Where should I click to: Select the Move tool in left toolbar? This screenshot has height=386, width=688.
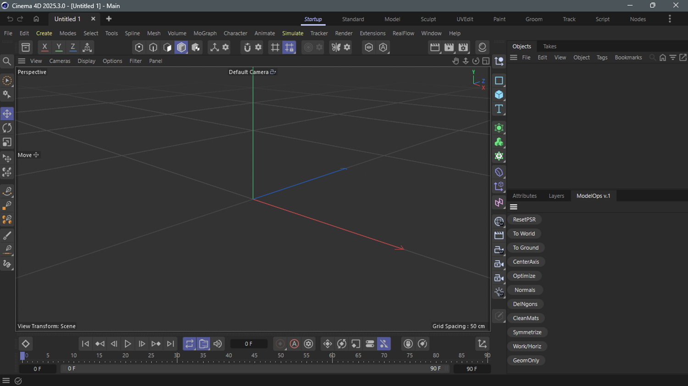(7, 114)
